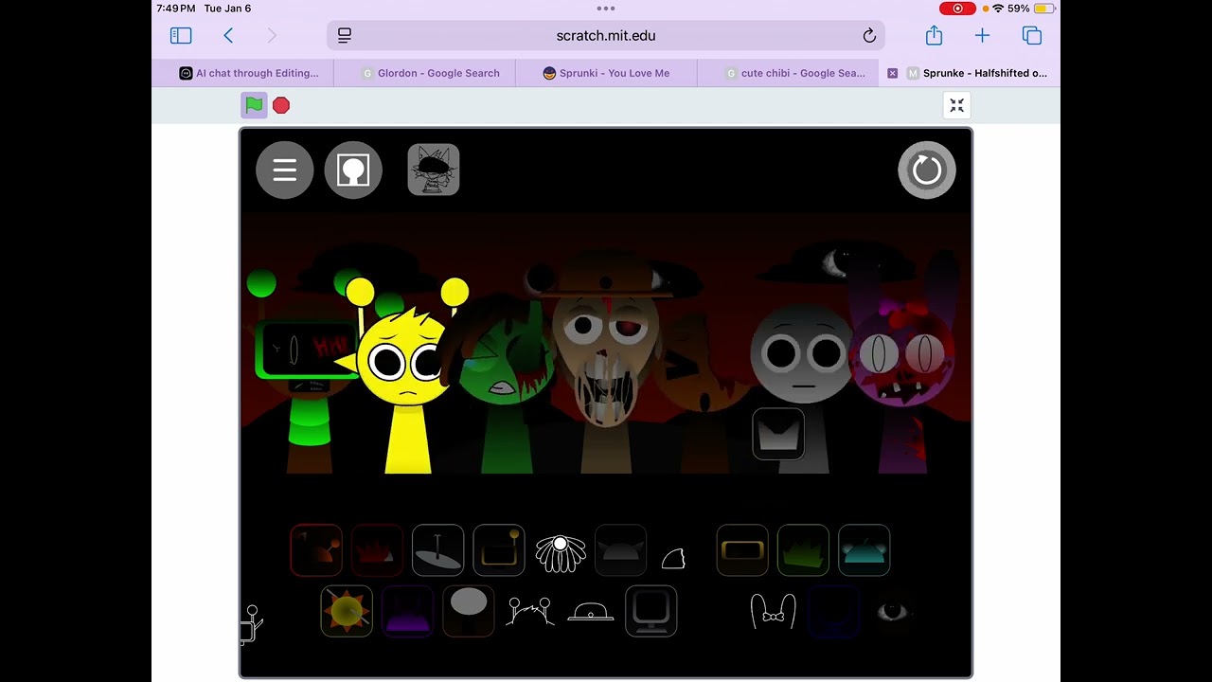This screenshot has height=682, width=1212.
Task: Select the single eye icon
Action: point(891,612)
